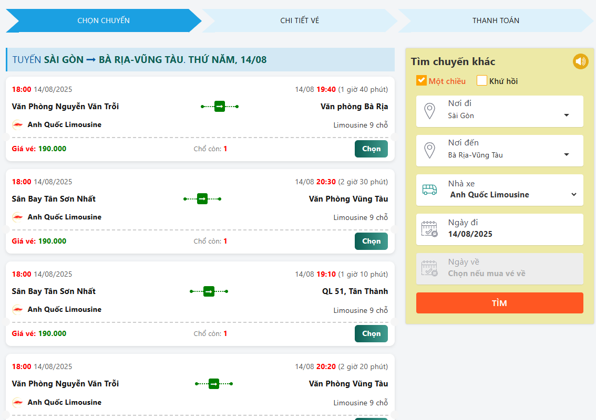Click route arrow icon on Văn phòng Bà Rịa trip

point(220,107)
